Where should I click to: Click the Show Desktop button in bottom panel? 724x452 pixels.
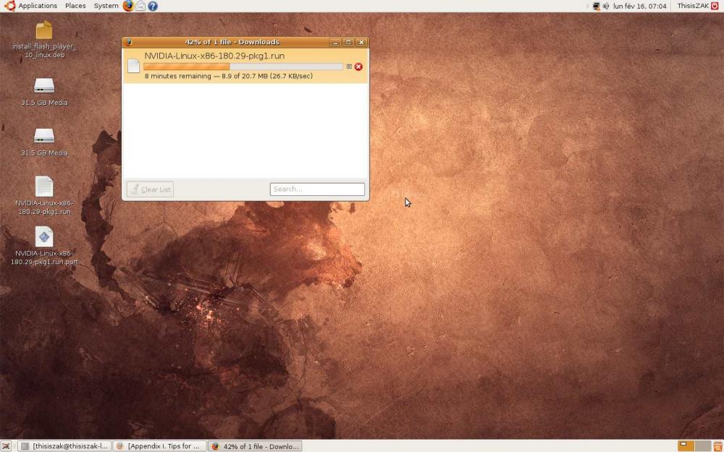7,446
